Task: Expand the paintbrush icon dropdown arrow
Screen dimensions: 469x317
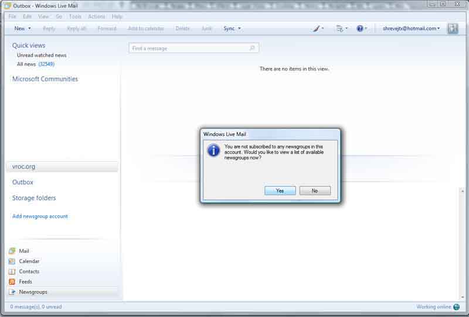Action: 322,28
